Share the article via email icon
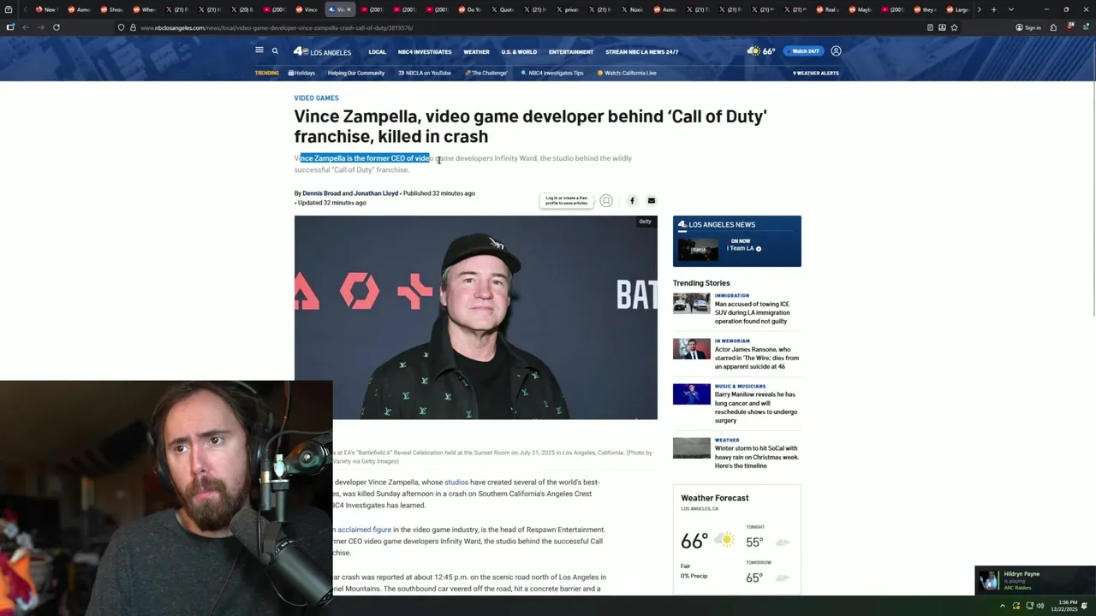Screen dimensions: 1096x616 651,200
